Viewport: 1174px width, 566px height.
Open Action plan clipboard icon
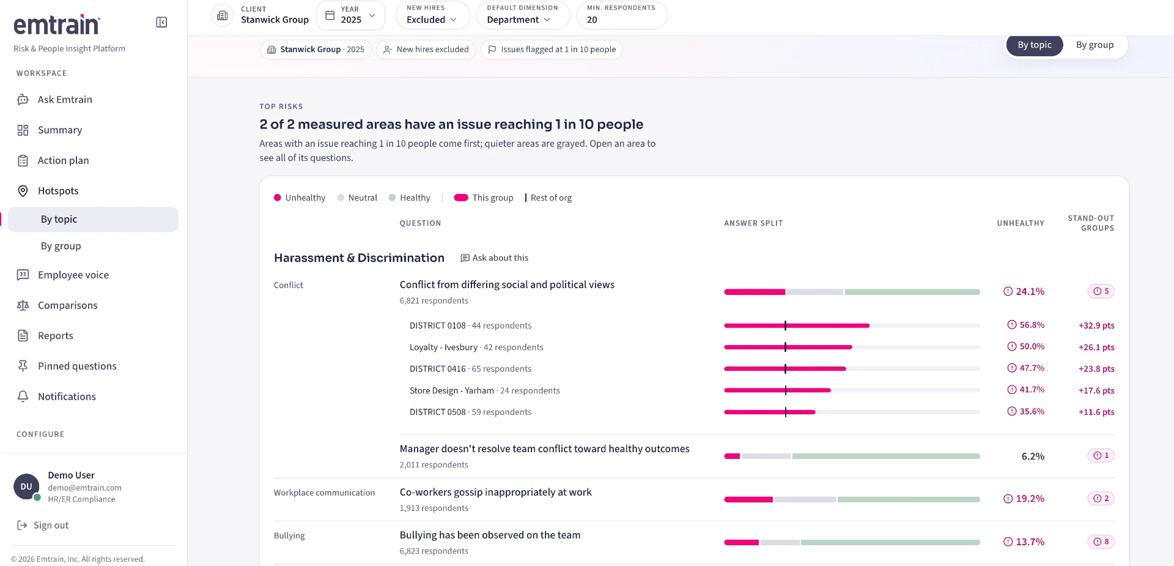[x=23, y=161]
